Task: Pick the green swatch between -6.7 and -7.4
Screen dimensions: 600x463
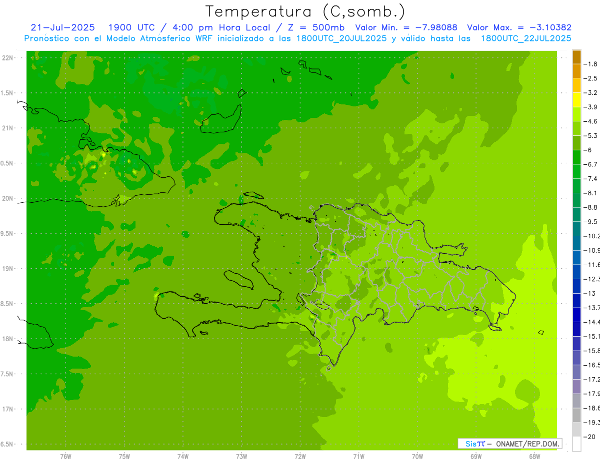Action: click(576, 172)
